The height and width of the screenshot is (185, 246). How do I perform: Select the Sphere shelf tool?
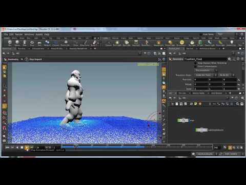tap(17, 43)
